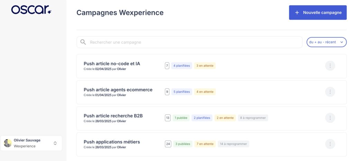Viewport: 354px width, 161px height.
Task: Open three-dot menu for Push article recherche B2B
Action: click(x=330, y=118)
